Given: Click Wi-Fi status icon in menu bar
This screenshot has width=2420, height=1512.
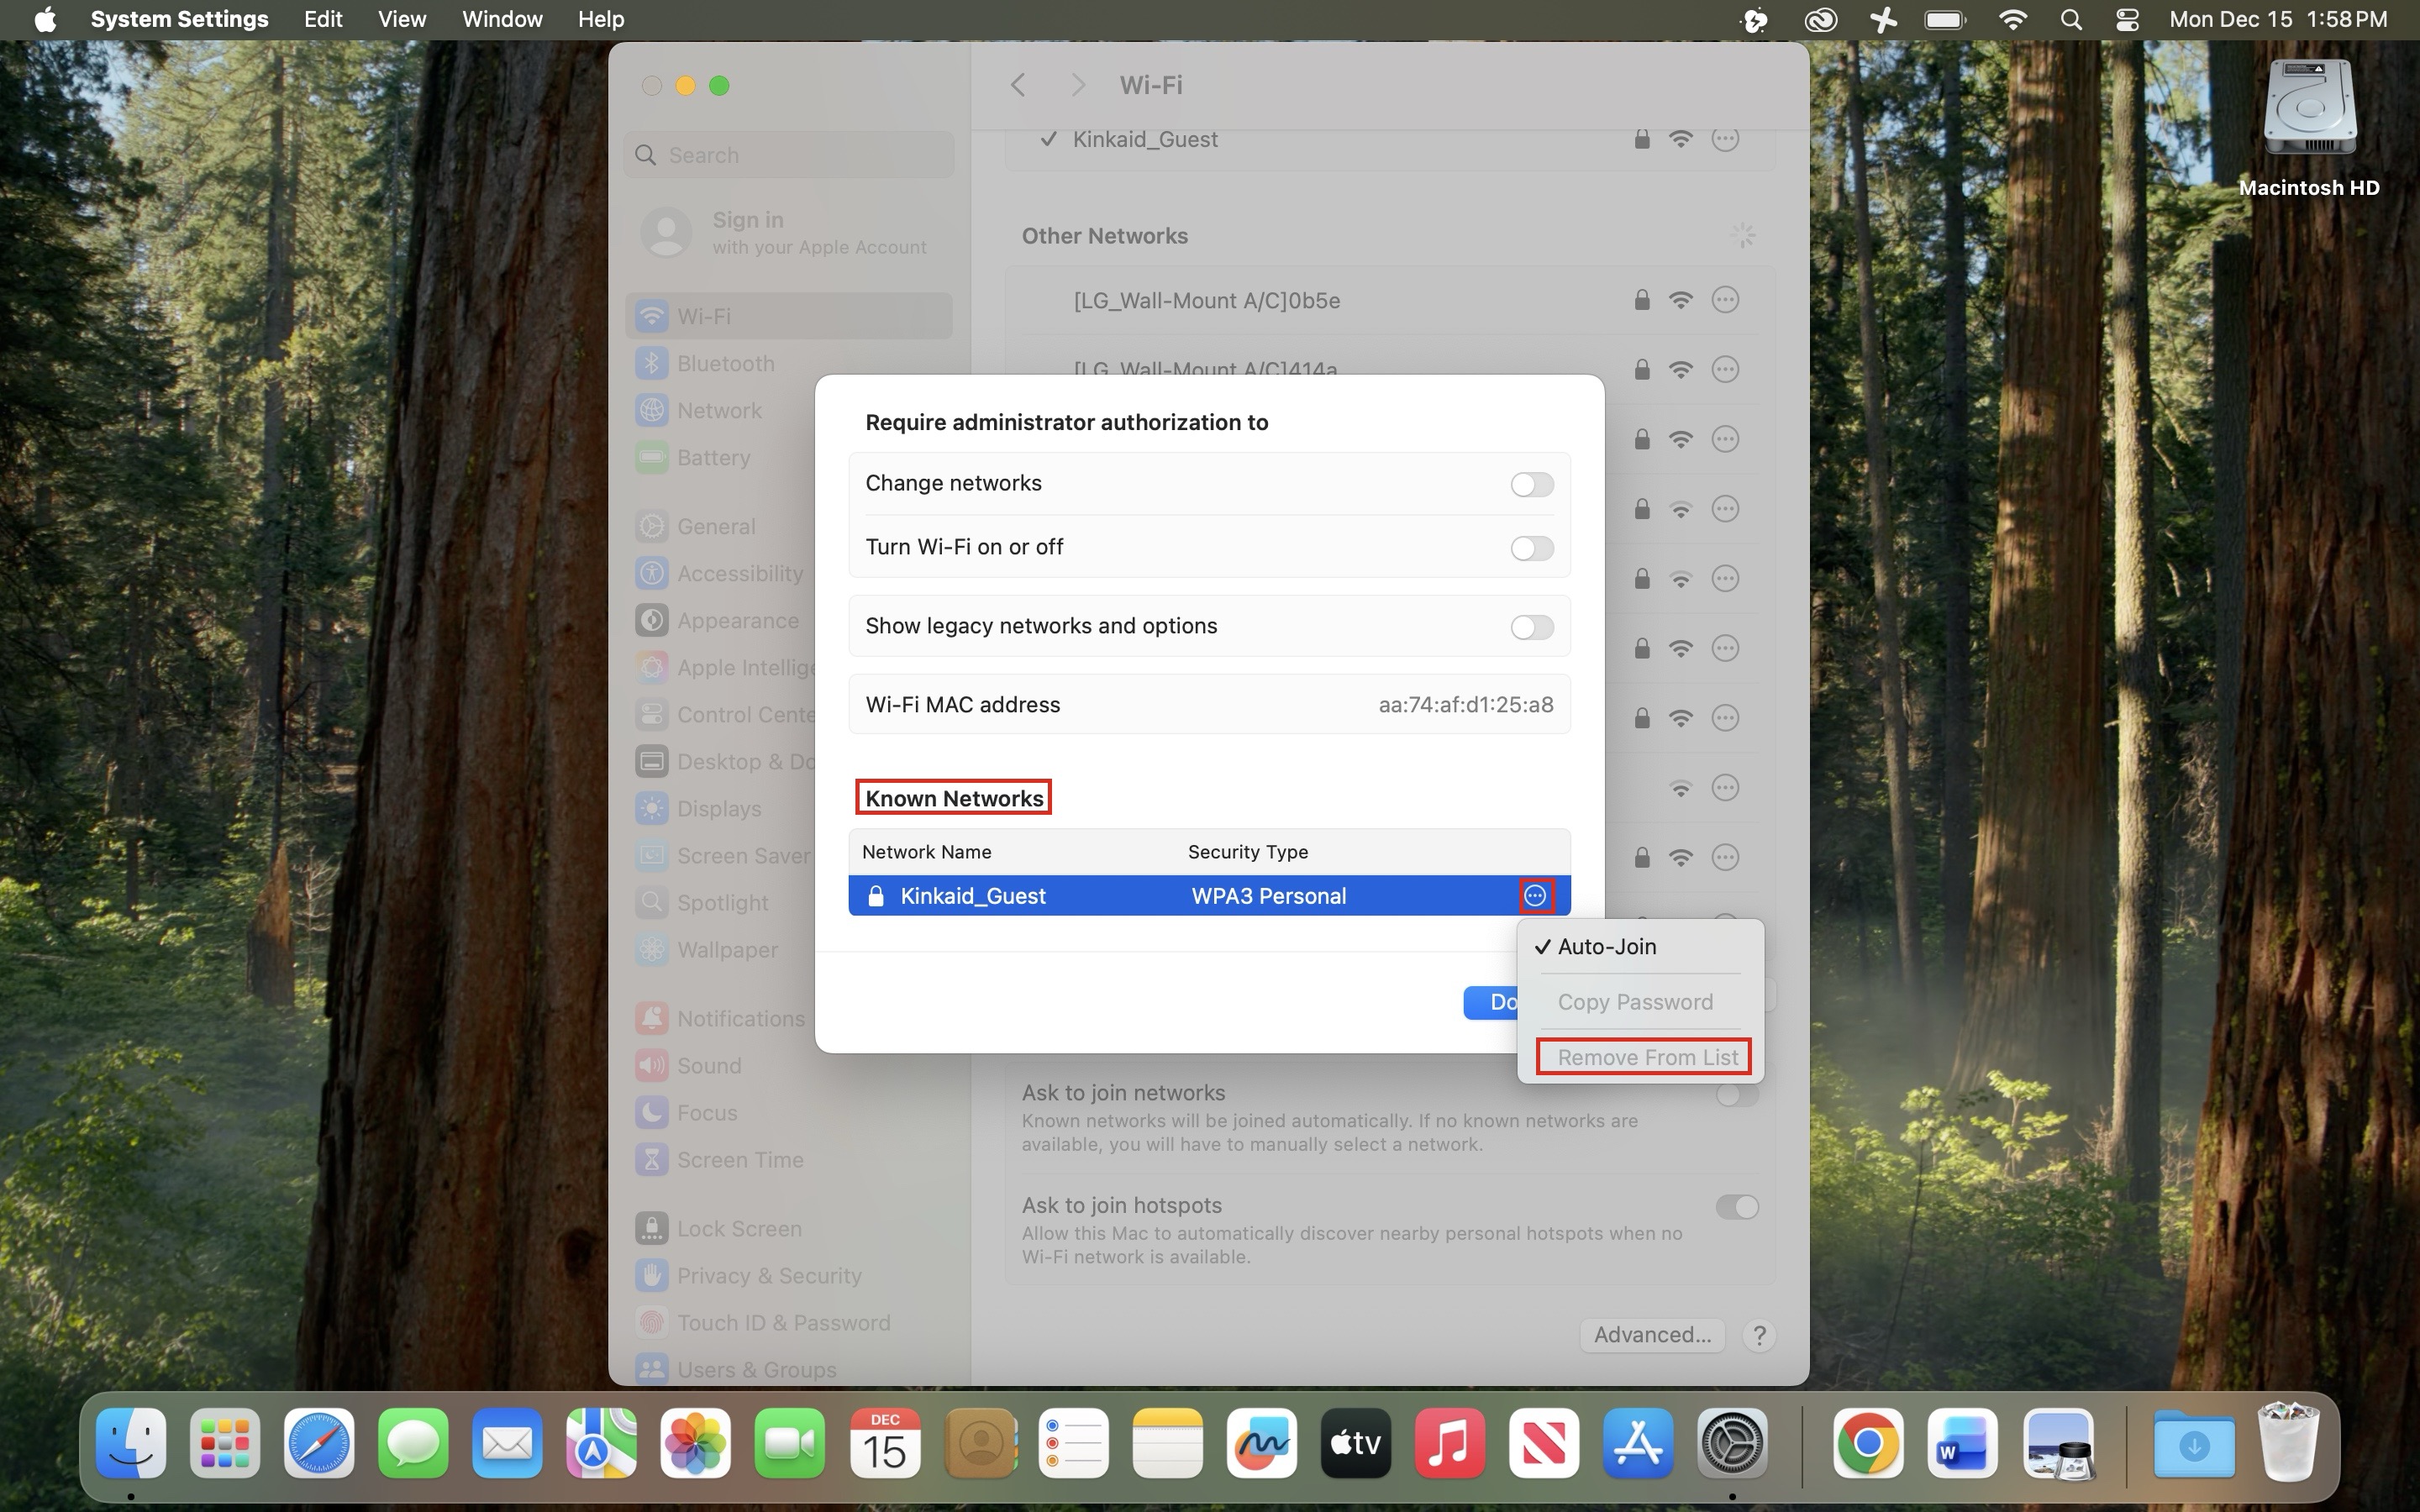Looking at the screenshot, I should 2012,20.
